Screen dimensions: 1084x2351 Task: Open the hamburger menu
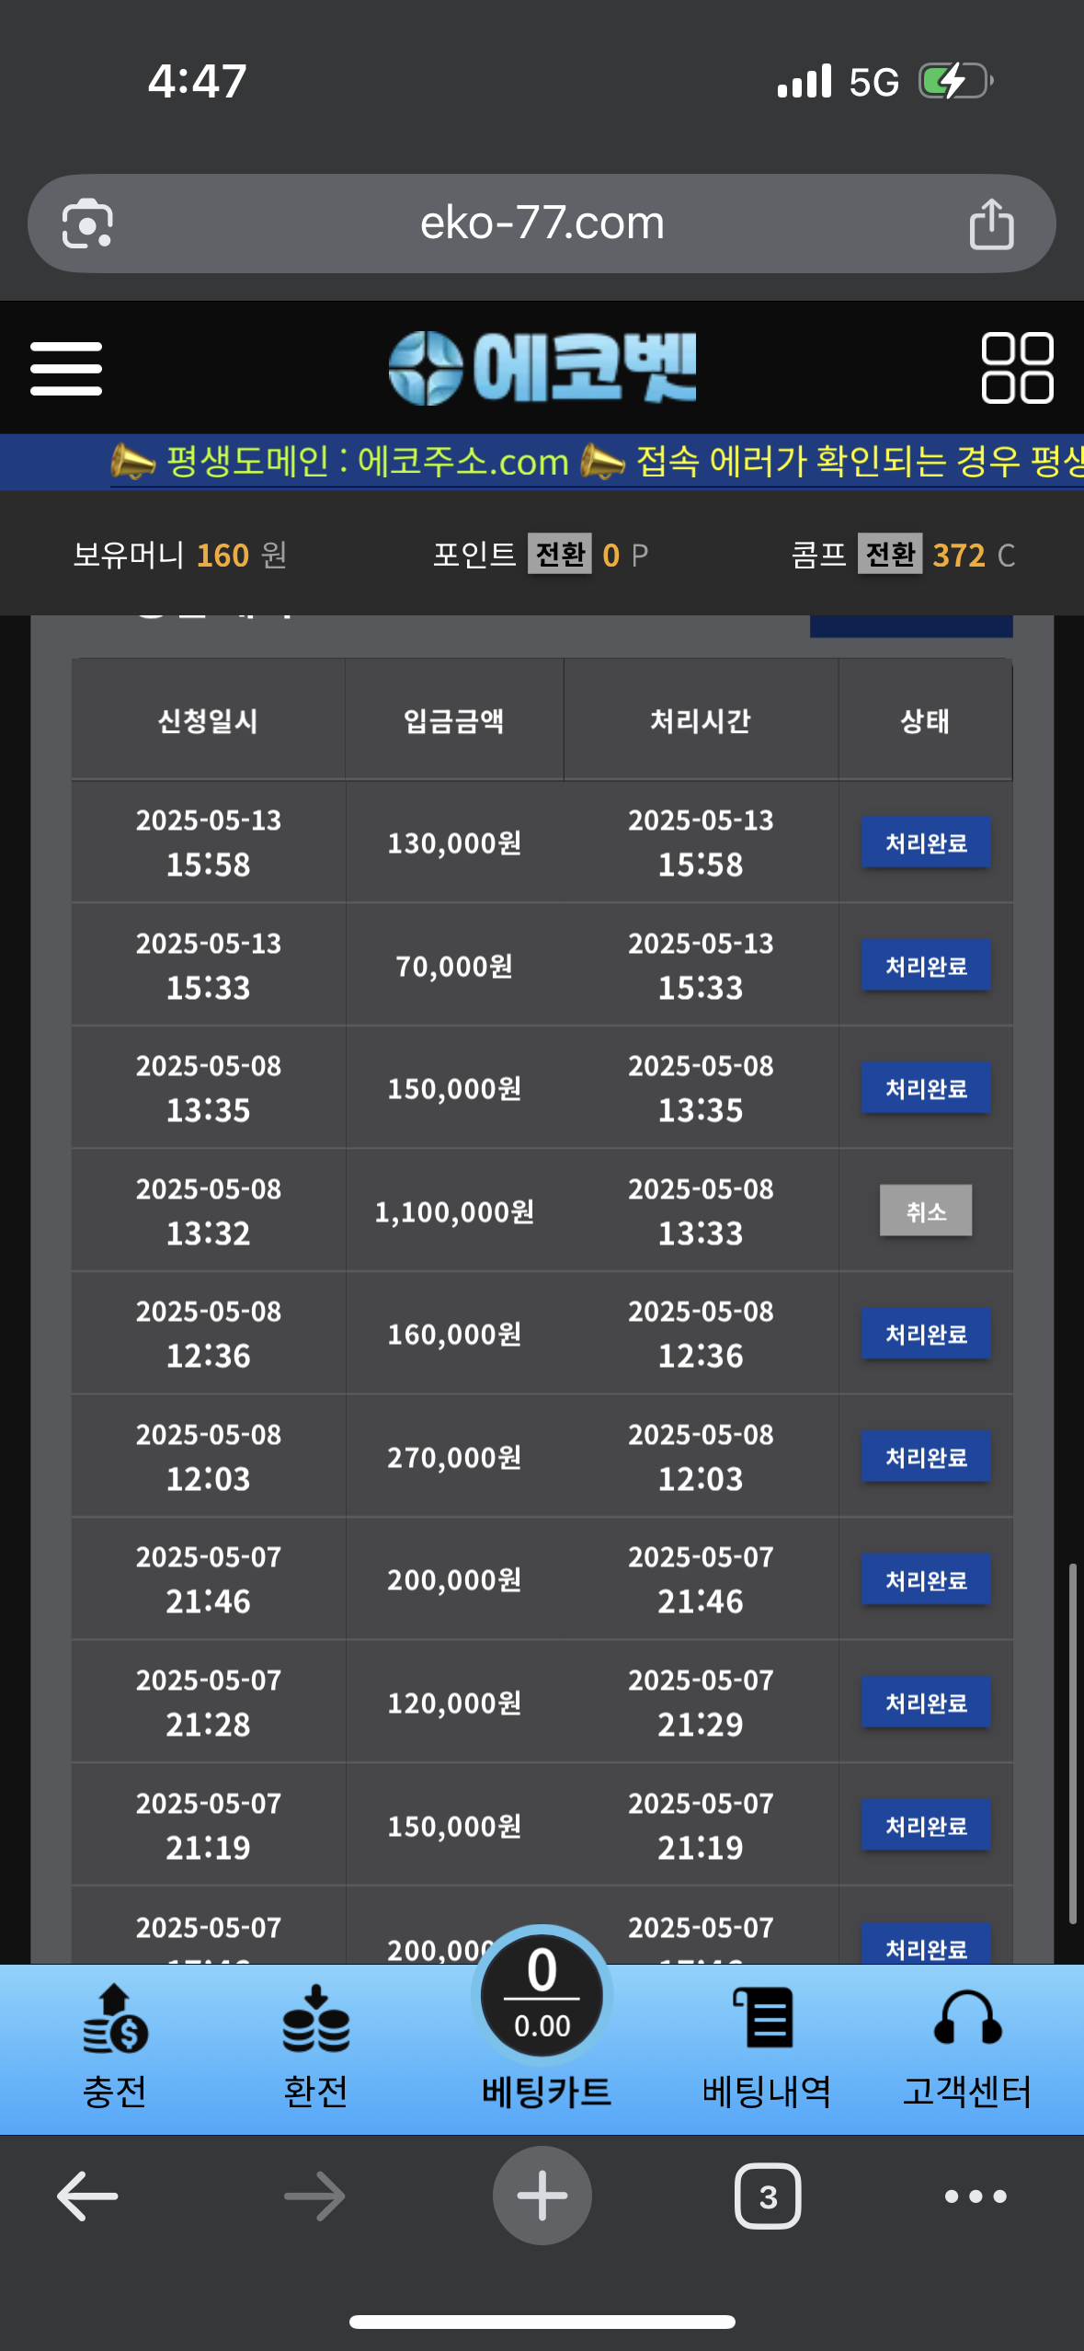tap(66, 369)
